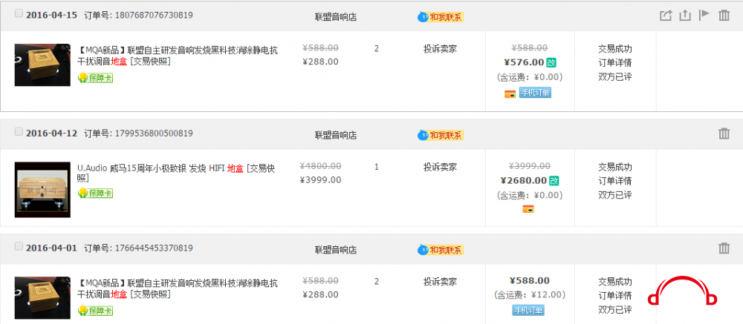Delete the 2016-04-01 order with trash icon

click(x=724, y=248)
